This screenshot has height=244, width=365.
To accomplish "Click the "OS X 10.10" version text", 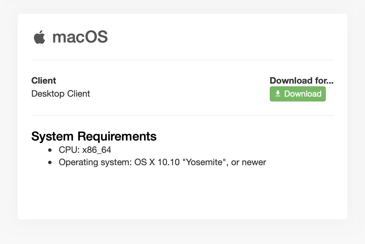I will coord(157,162).
